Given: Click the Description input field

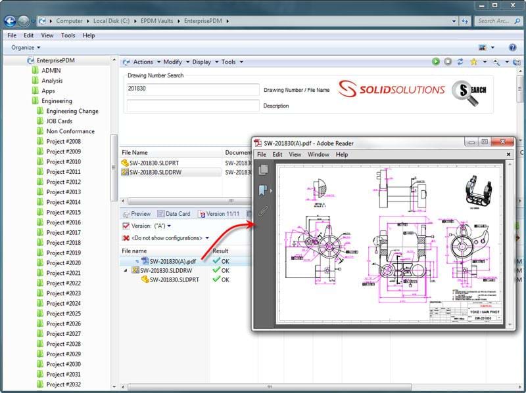Looking at the screenshot, I should coord(193,106).
